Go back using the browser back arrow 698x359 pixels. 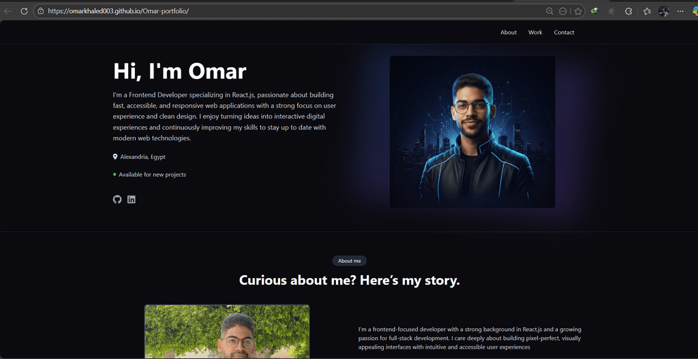pos(7,11)
